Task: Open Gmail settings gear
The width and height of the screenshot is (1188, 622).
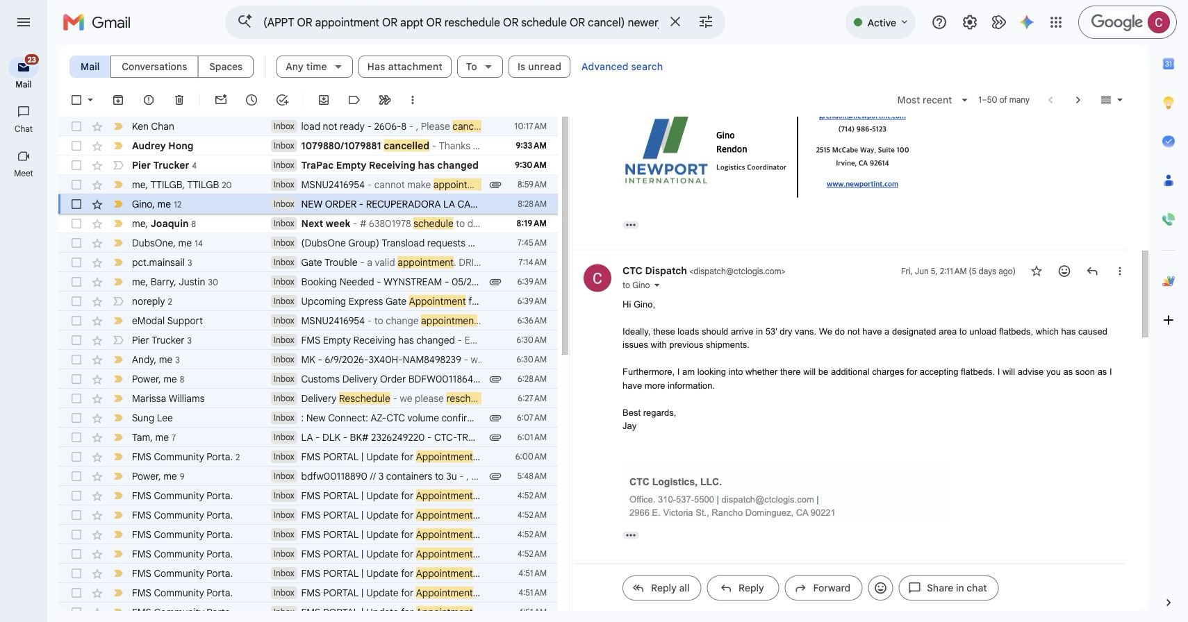Action: [x=970, y=22]
